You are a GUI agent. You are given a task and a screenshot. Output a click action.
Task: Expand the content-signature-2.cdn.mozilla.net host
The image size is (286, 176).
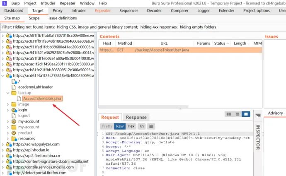[3, 162]
